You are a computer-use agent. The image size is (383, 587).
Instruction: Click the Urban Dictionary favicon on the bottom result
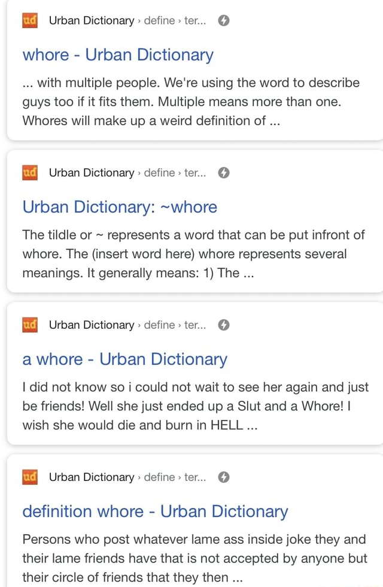29,477
